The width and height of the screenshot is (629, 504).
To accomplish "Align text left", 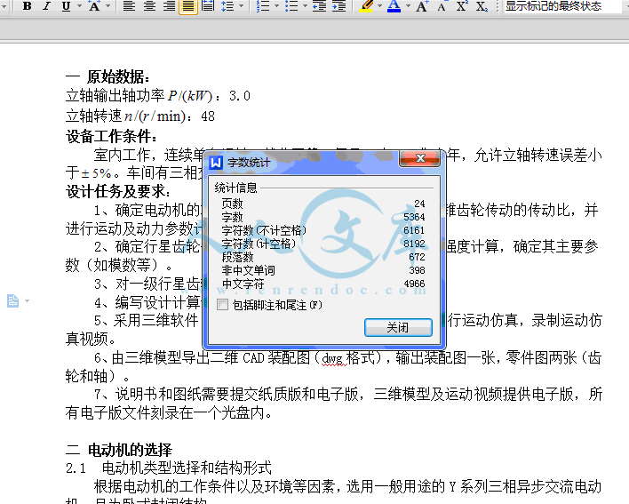I will (x=129, y=6).
